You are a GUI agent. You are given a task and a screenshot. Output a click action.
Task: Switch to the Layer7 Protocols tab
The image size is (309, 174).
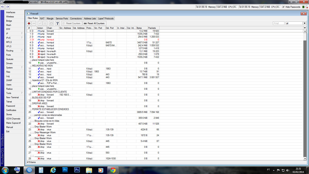point(106,19)
